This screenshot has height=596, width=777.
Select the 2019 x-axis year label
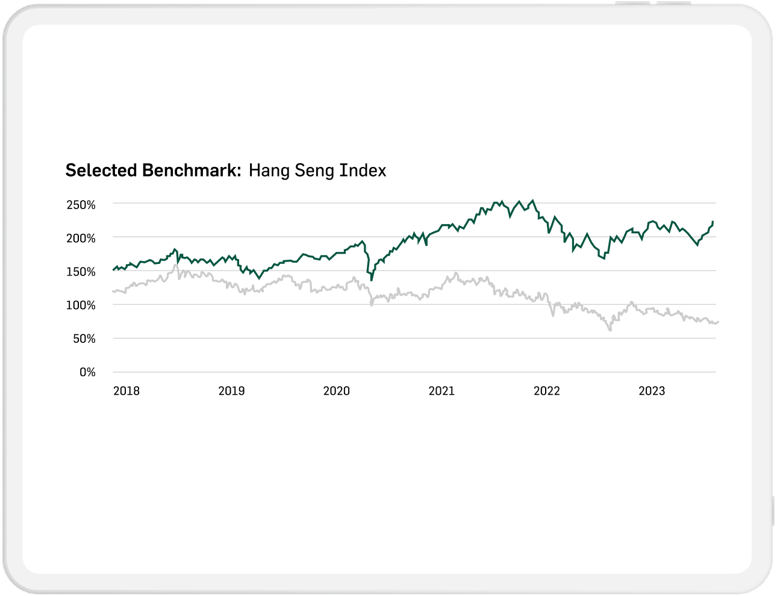pyautogui.click(x=231, y=391)
